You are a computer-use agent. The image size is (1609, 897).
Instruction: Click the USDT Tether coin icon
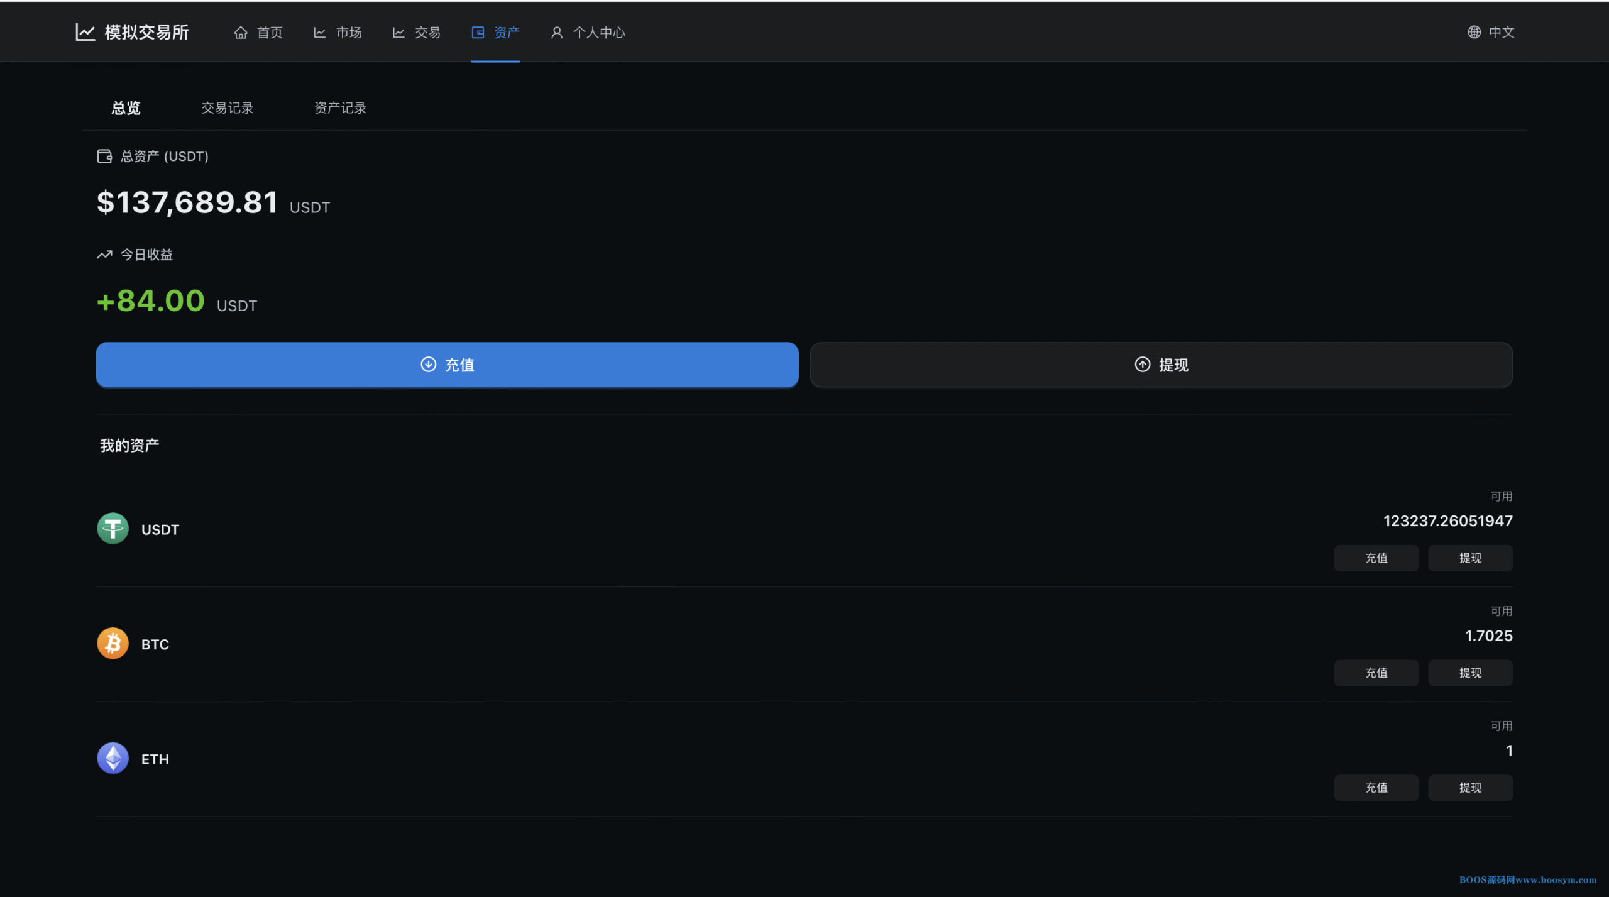(113, 529)
